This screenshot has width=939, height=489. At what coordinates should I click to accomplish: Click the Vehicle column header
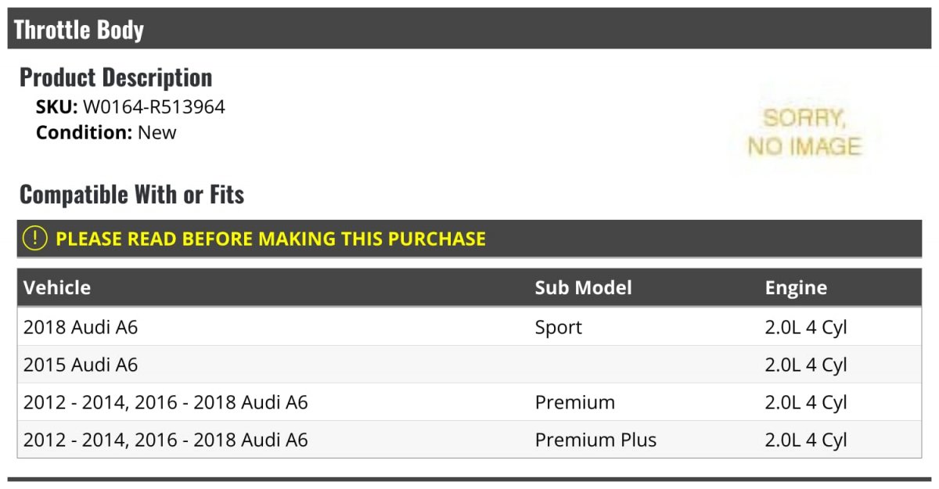tap(57, 287)
